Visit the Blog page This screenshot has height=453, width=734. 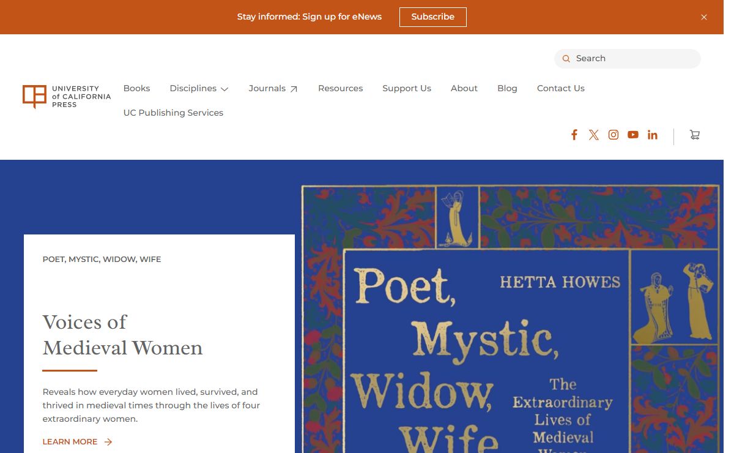click(x=507, y=88)
